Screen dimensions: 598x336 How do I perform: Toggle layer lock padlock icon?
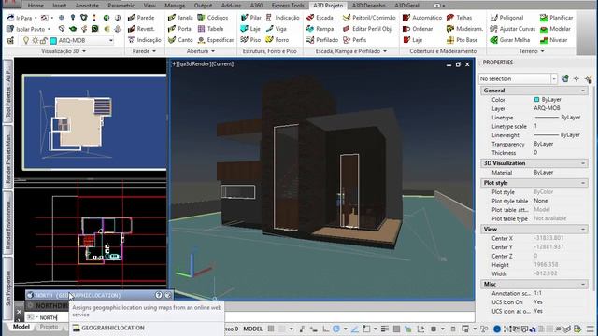(x=43, y=40)
